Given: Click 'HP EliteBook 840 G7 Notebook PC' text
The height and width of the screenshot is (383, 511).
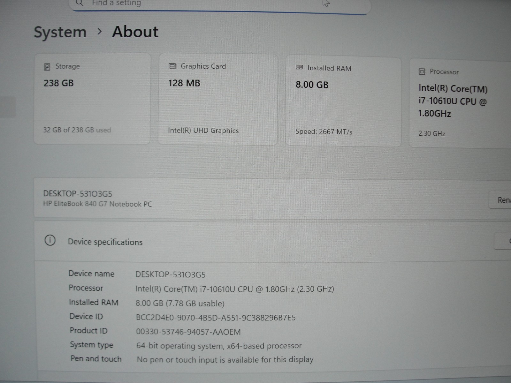Looking at the screenshot, I should 97,204.
